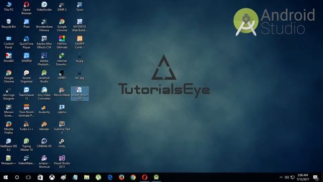Select the VideoScribe desktop icon

pyautogui.click(x=44, y=6)
